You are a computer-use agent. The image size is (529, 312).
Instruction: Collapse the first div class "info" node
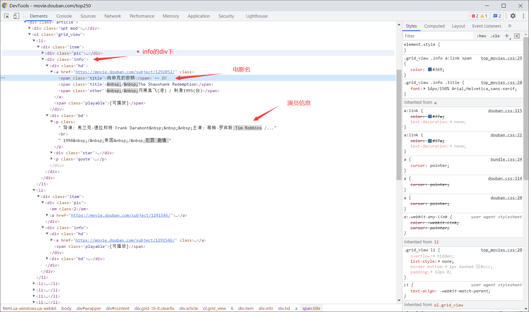[43, 59]
